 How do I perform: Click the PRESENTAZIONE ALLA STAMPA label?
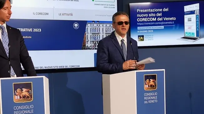tap(150, 28)
